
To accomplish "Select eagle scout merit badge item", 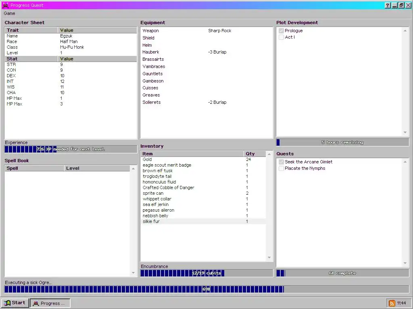I will tap(203, 165).
